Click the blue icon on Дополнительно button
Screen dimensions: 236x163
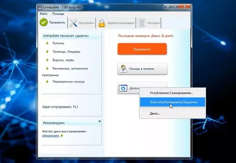pos(123,88)
